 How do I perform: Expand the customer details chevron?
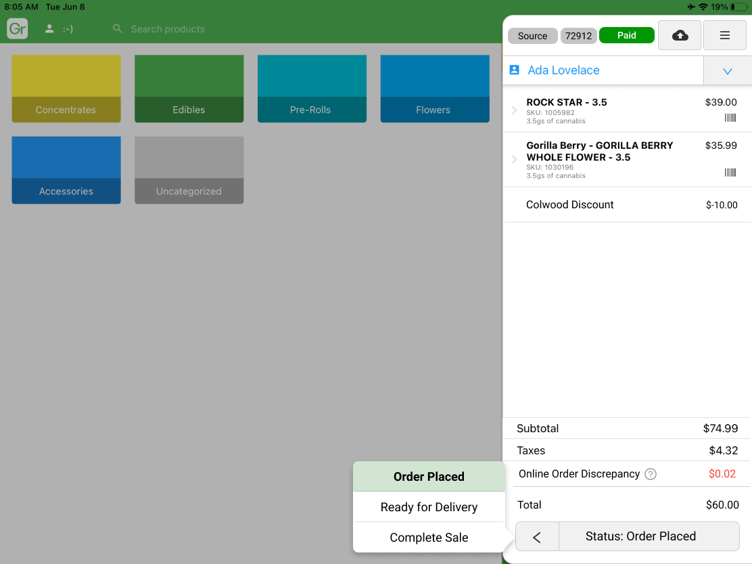coord(728,71)
